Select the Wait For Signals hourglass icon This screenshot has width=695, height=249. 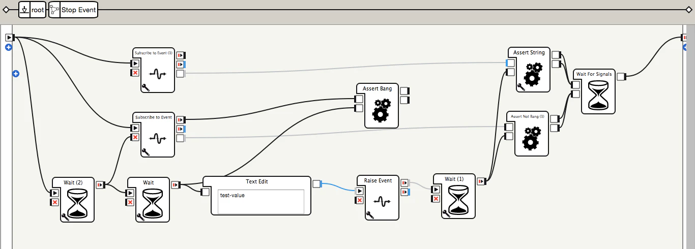pos(598,95)
